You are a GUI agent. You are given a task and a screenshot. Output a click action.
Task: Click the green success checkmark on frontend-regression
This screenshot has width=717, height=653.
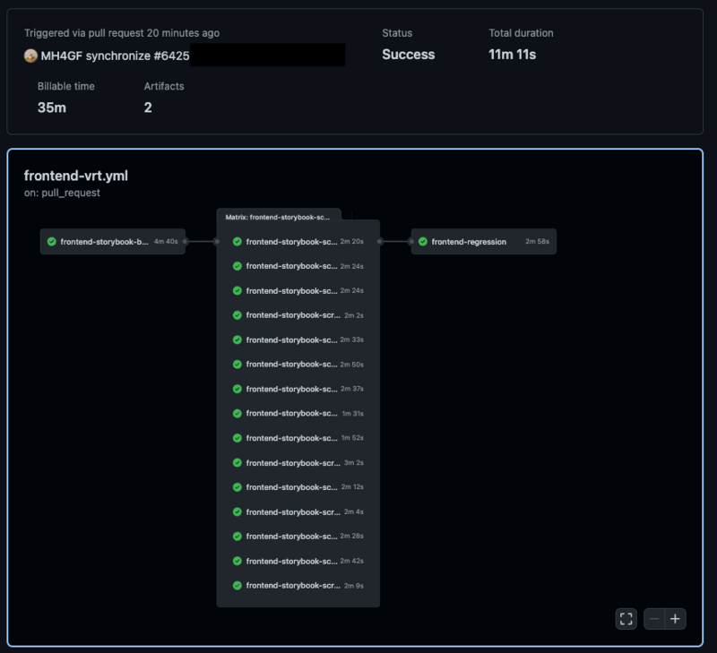tap(421, 241)
